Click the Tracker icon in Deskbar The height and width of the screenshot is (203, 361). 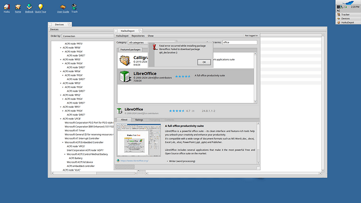click(339, 15)
